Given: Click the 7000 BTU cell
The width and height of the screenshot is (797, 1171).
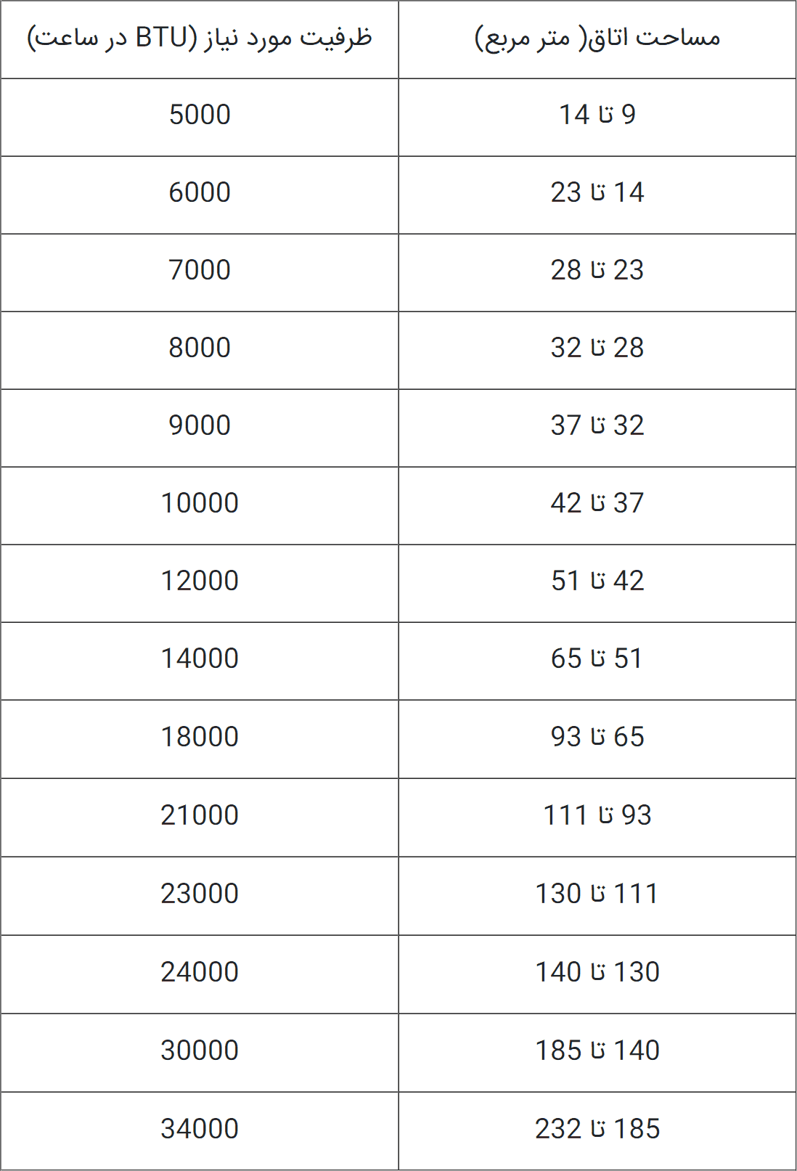Looking at the screenshot, I should pyautogui.click(x=200, y=270).
